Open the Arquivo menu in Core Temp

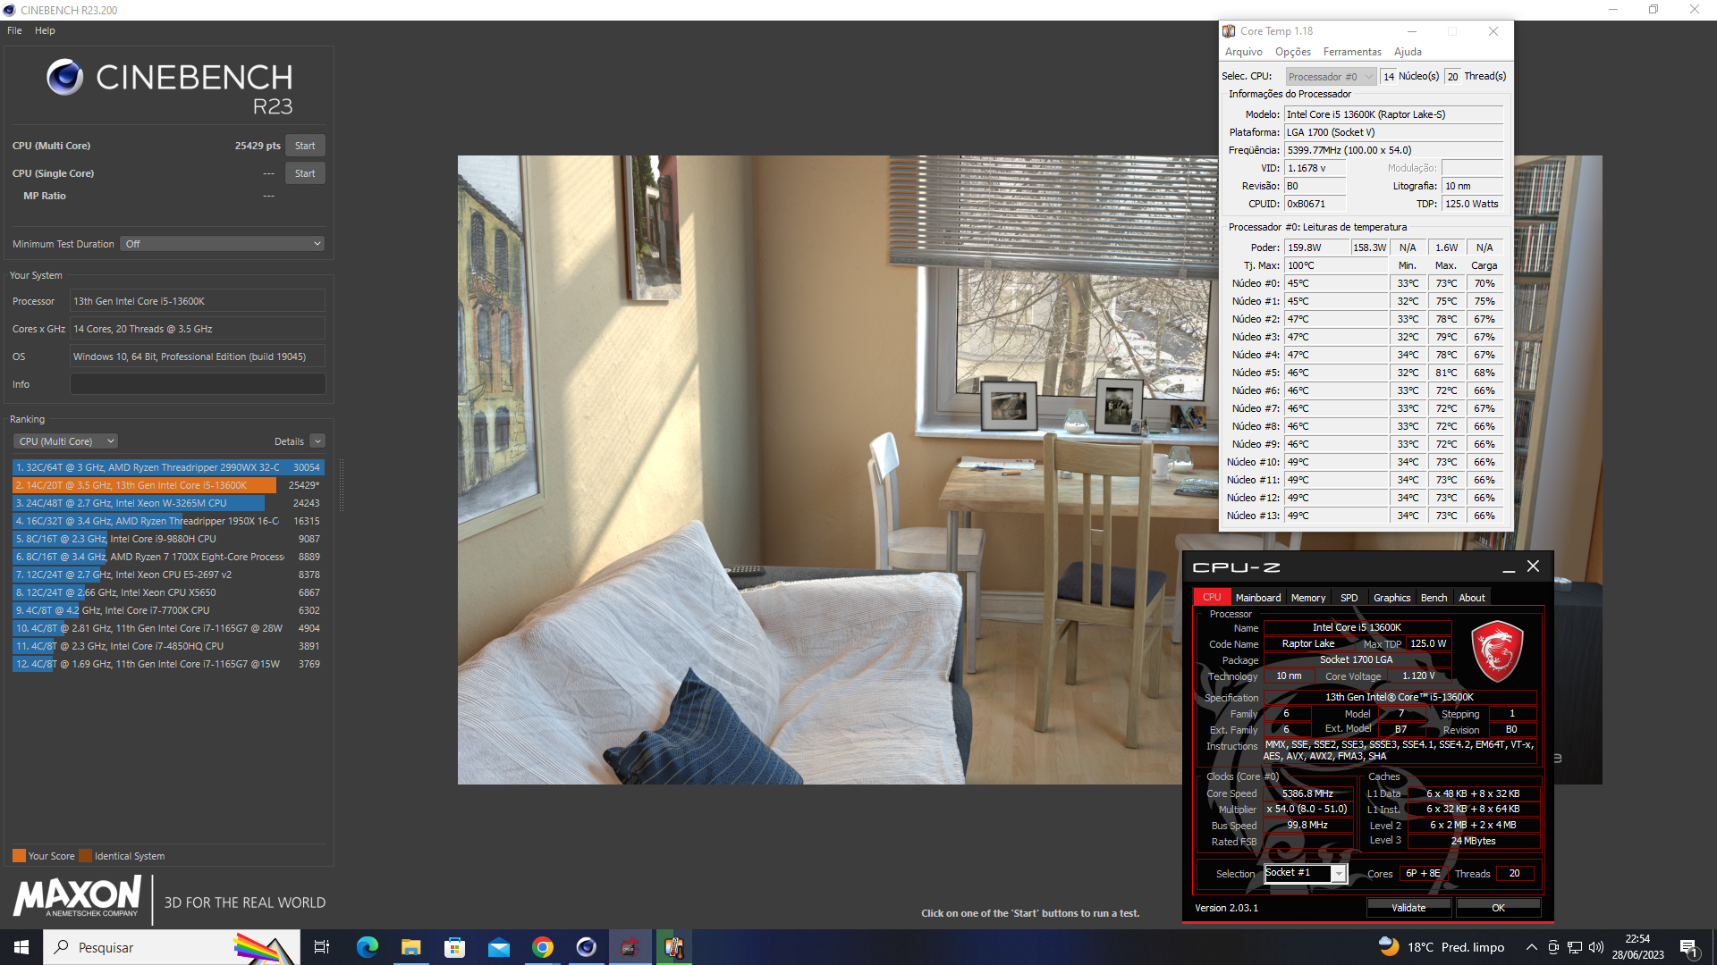pyautogui.click(x=1244, y=52)
